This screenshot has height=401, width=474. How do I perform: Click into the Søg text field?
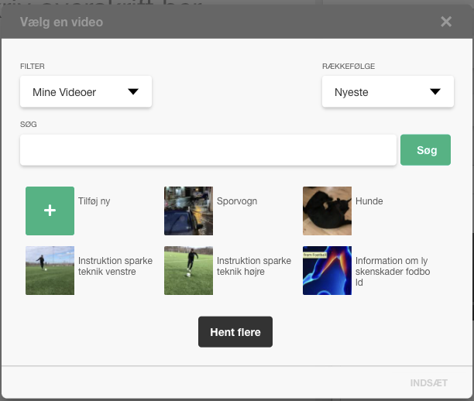[208, 150]
